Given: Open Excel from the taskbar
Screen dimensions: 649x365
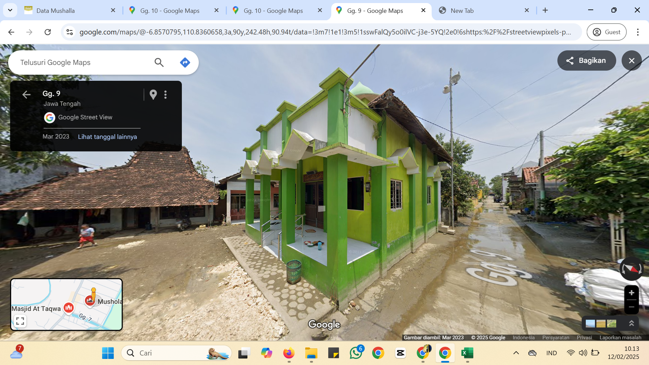Looking at the screenshot, I should pos(467,353).
